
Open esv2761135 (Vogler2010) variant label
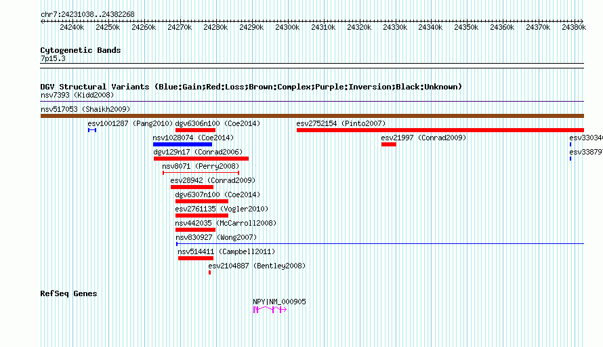pos(222,209)
